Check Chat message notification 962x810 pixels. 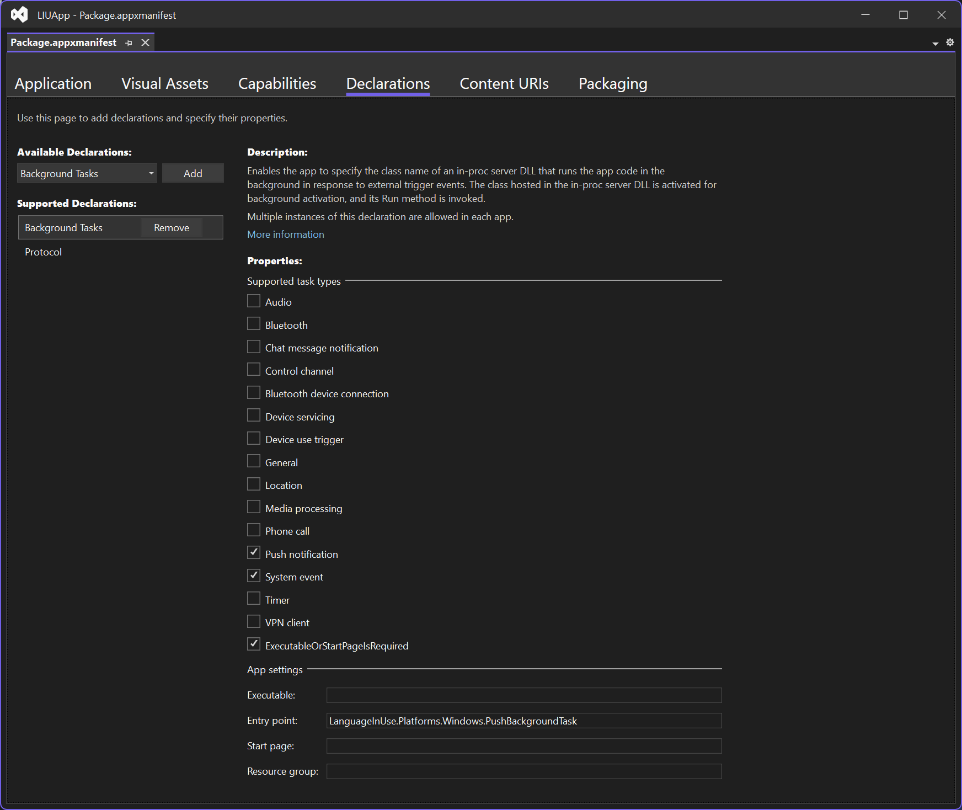254,347
